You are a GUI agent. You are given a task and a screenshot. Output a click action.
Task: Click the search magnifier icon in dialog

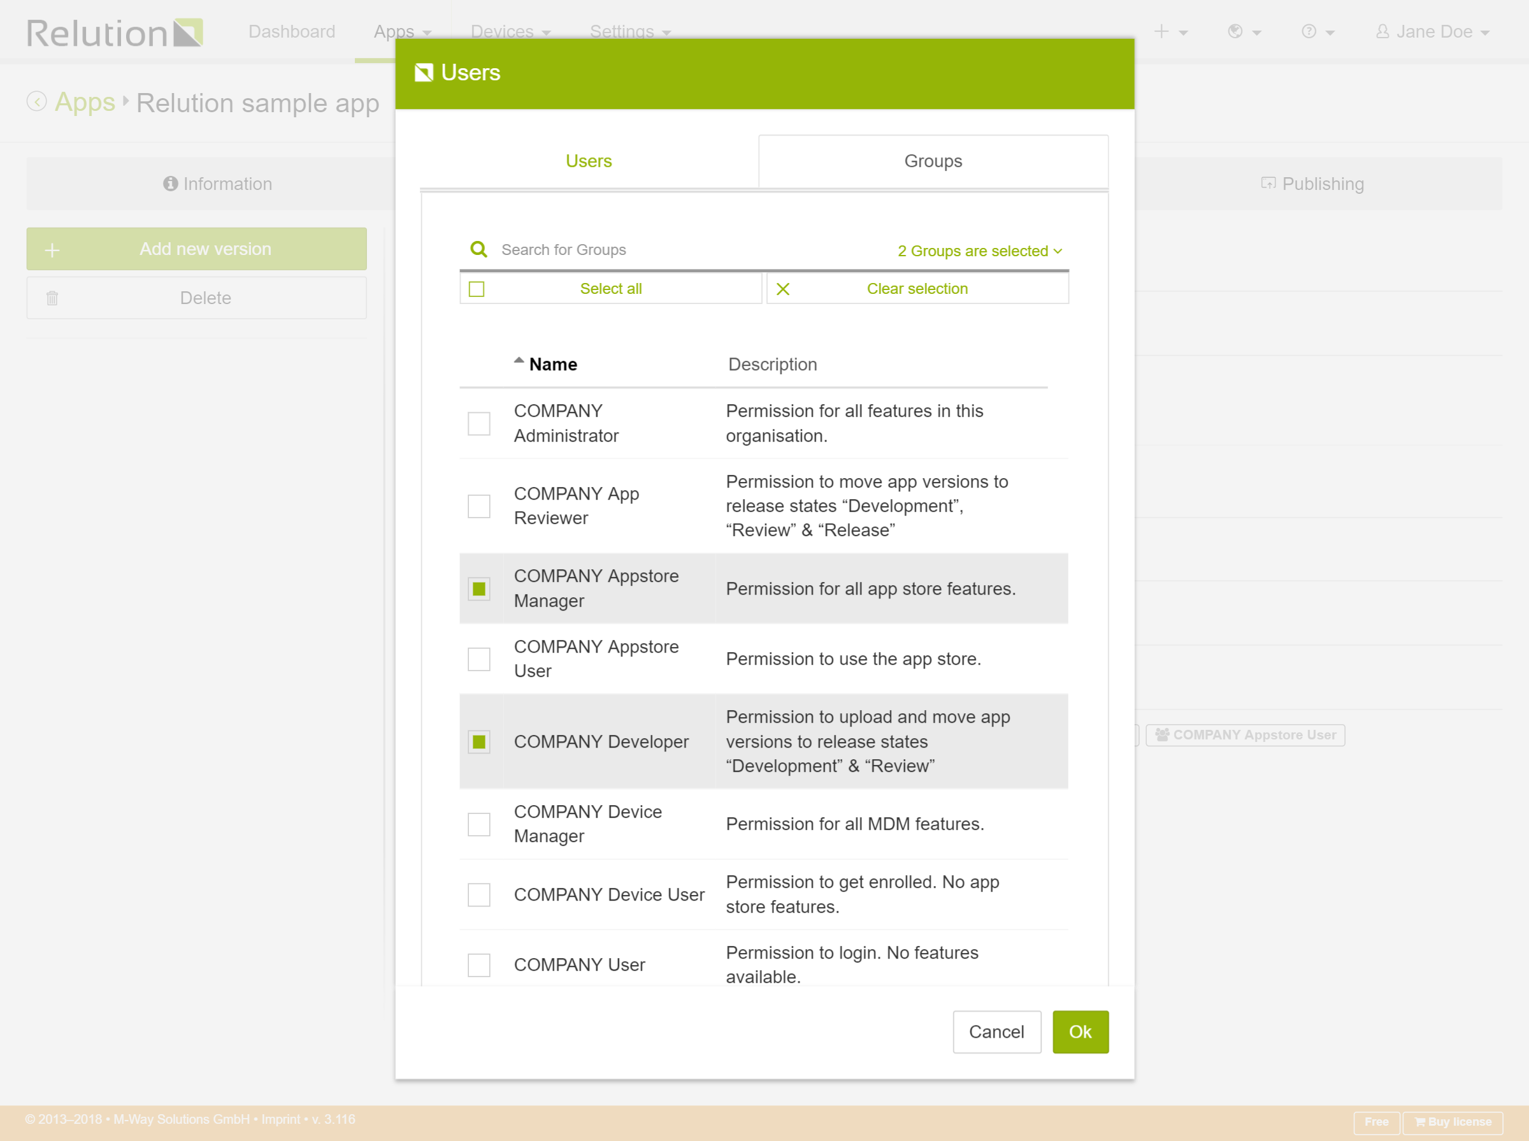click(478, 249)
